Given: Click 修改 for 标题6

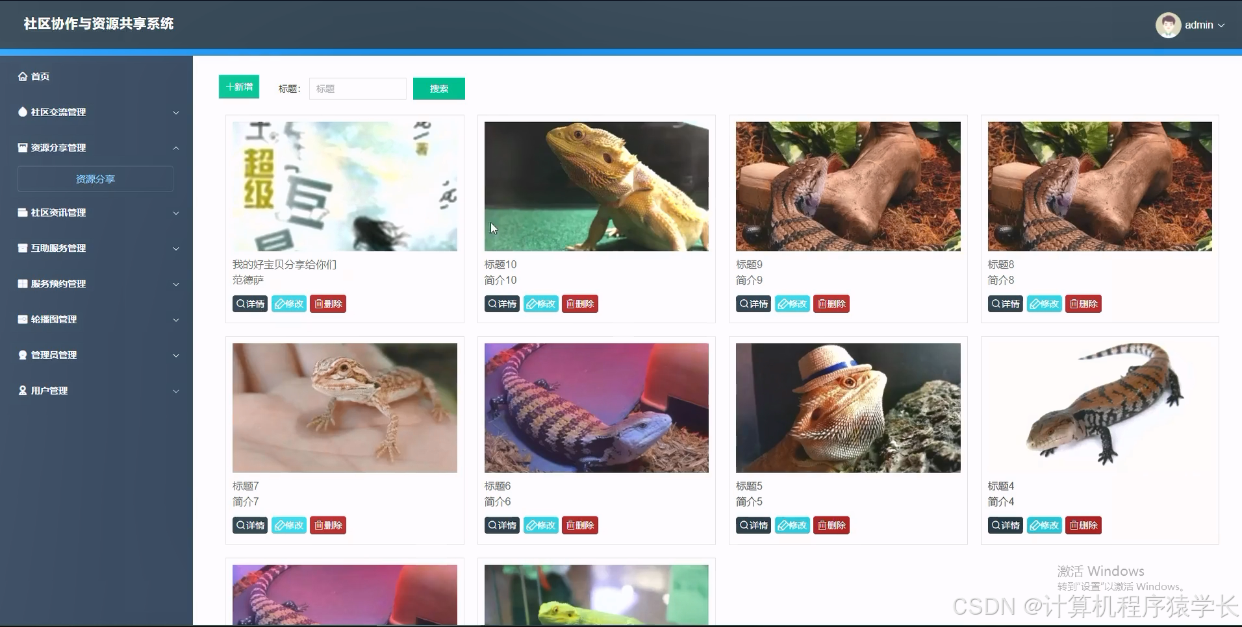Looking at the screenshot, I should coord(541,525).
